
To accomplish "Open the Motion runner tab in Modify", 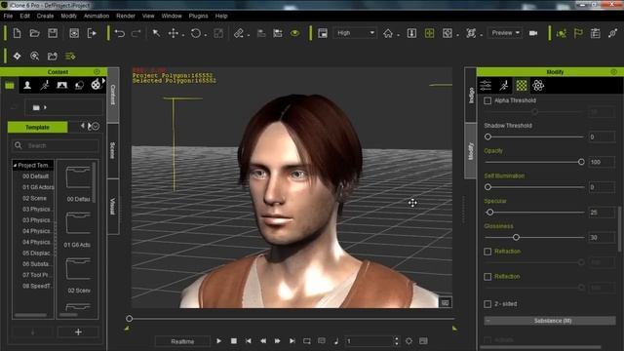I will (x=504, y=85).
